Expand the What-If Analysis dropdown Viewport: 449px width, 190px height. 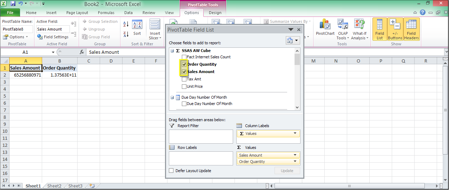pos(360,36)
